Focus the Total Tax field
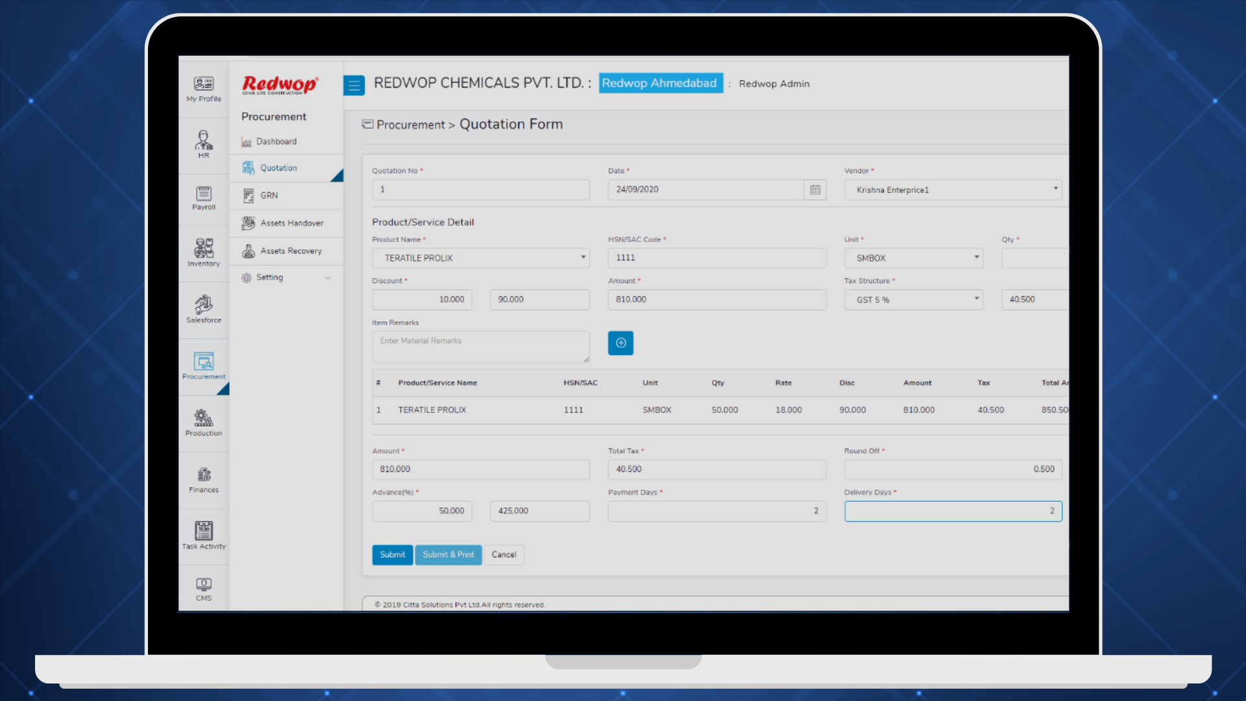Viewport: 1246px width, 701px height. coord(717,469)
